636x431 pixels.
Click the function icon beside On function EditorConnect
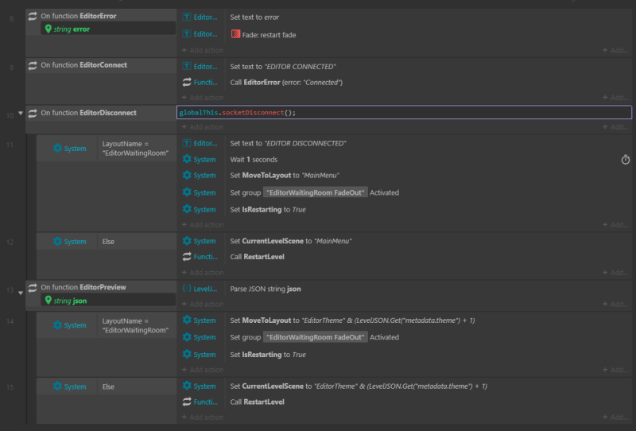click(33, 65)
